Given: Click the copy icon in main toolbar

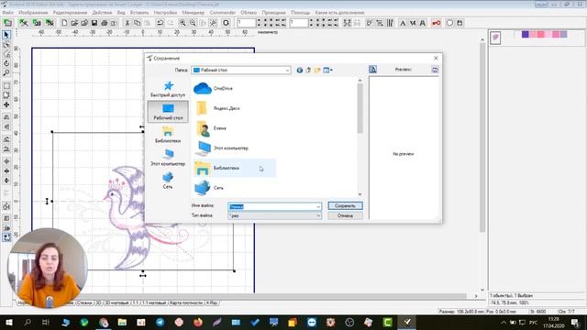Looking at the screenshot, I should [x=137, y=23].
